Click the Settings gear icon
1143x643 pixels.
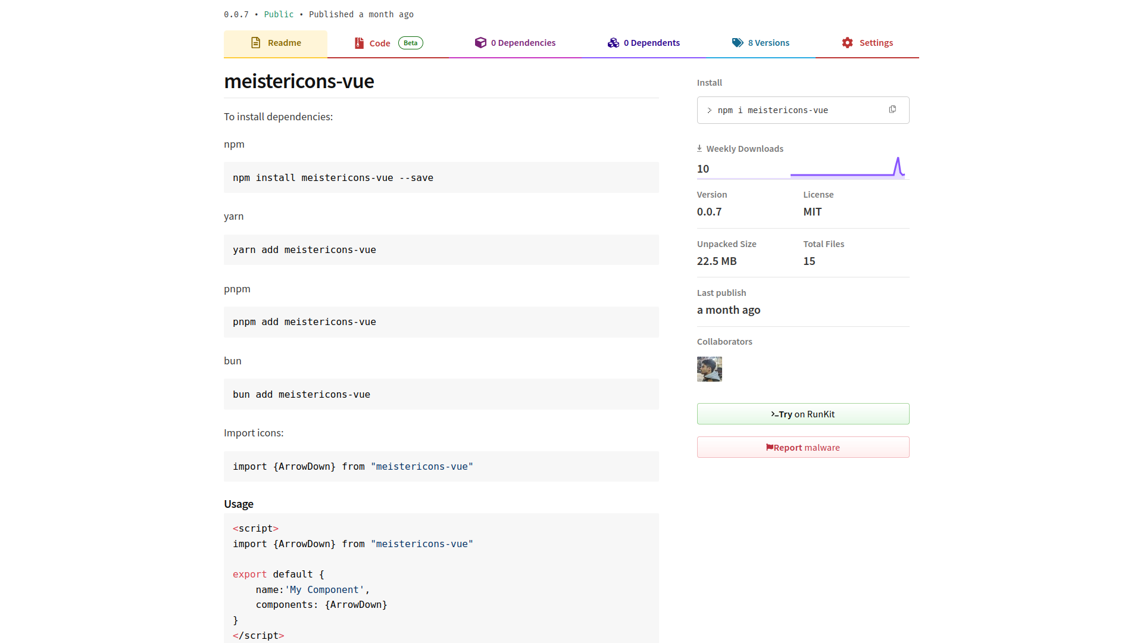[847, 43]
